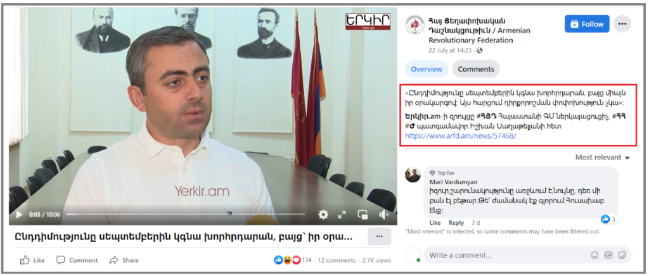649x276 pixels.
Task: Select the Overview tab
Action: tap(427, 69)
